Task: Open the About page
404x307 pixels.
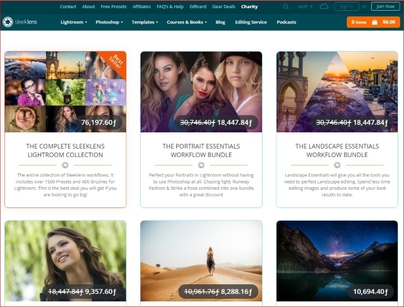Action: (88, 7)
